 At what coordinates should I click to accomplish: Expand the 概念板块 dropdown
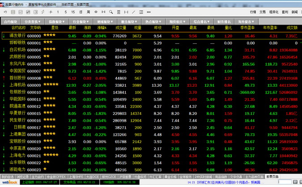tap(129, 21)
